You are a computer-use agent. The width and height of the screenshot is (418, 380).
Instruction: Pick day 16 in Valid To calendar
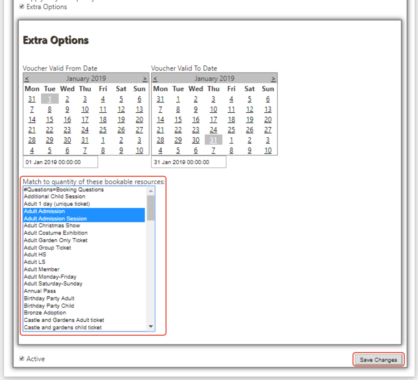pos(196,120)
